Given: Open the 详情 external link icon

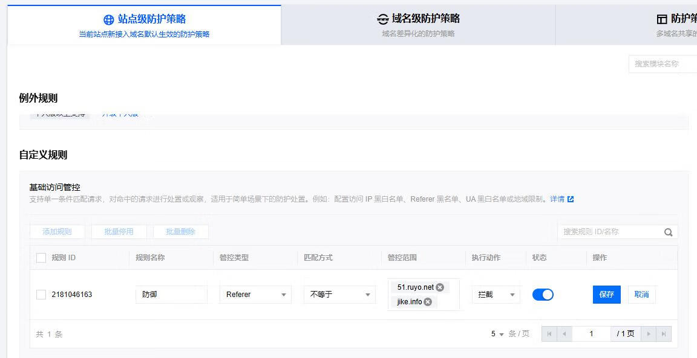Looking at the screenshot, I should (571, 199).
